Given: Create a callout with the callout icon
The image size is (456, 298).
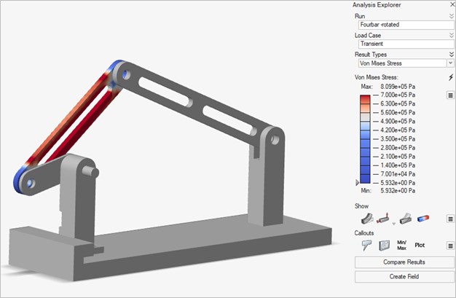Looking at the screenshot, I should tap(366, 246).
